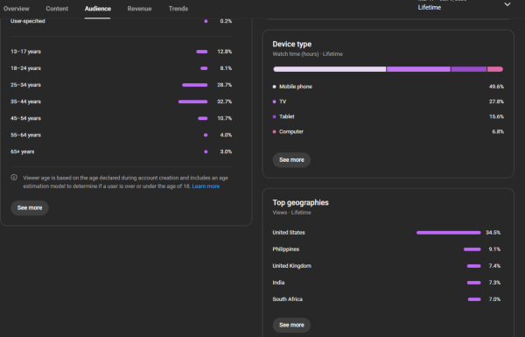
Task: Click the TV 27.8% value
Action: pos(496,102)
